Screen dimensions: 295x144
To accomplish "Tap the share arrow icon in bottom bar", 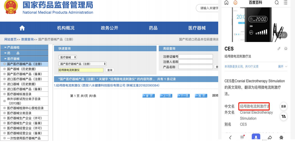I will [270, 137].
